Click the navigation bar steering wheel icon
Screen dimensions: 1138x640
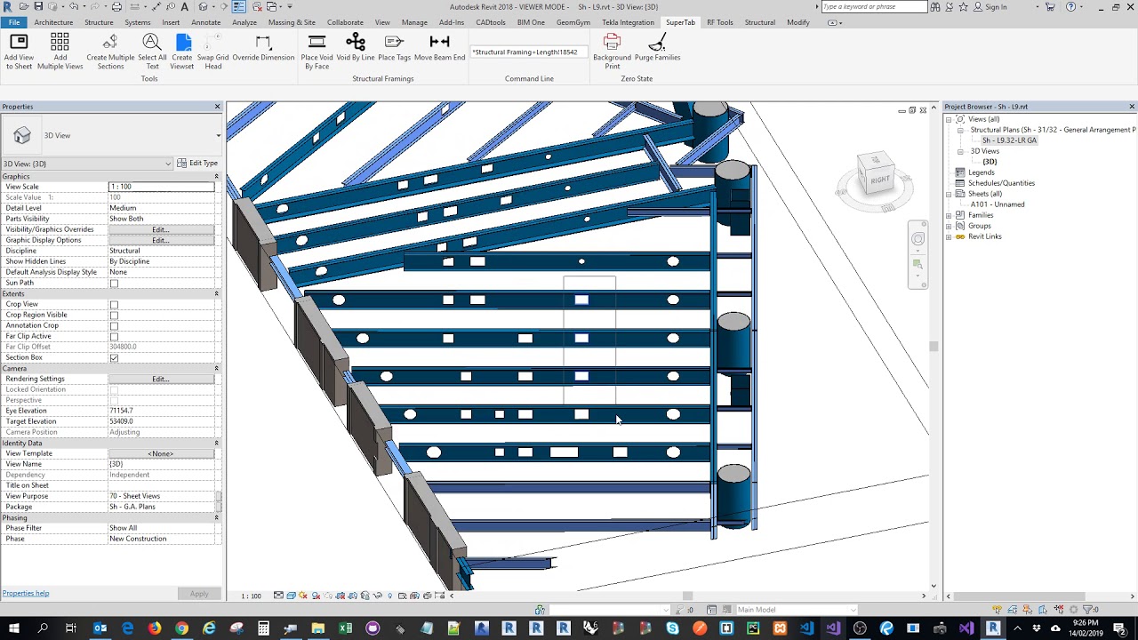(x=918, y=239)
